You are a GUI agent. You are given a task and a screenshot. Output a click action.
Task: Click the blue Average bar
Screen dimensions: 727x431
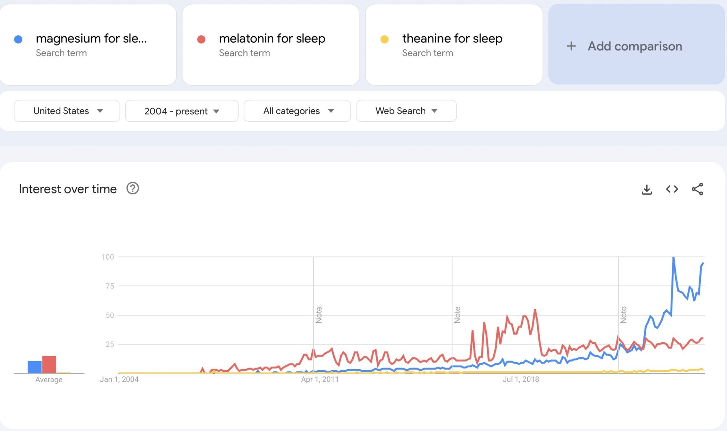point(35,367)
